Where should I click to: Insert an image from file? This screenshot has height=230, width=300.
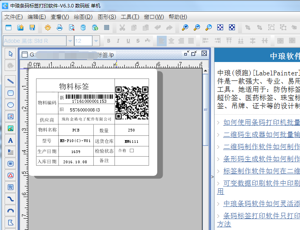coord(11,117)
